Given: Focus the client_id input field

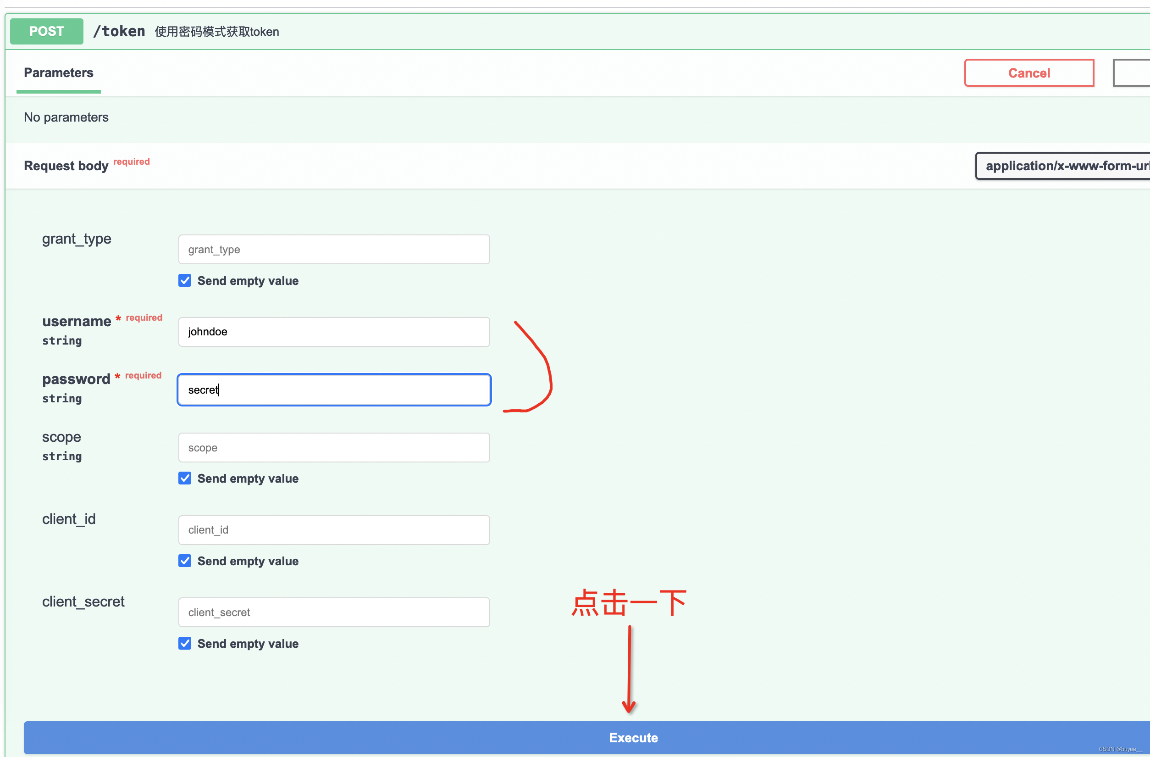Looking at the screenshot, I should (334, 530).
